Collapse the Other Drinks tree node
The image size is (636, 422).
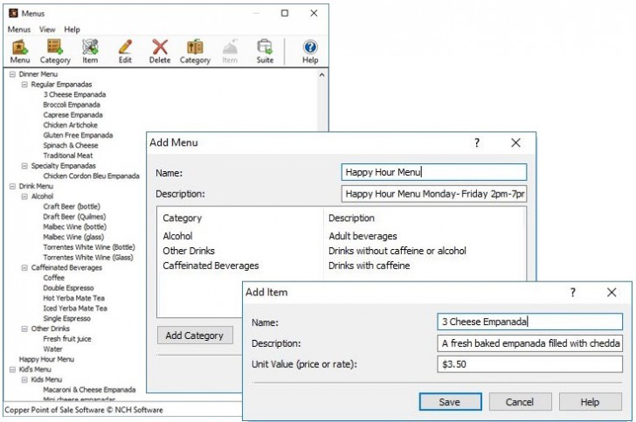24,329
